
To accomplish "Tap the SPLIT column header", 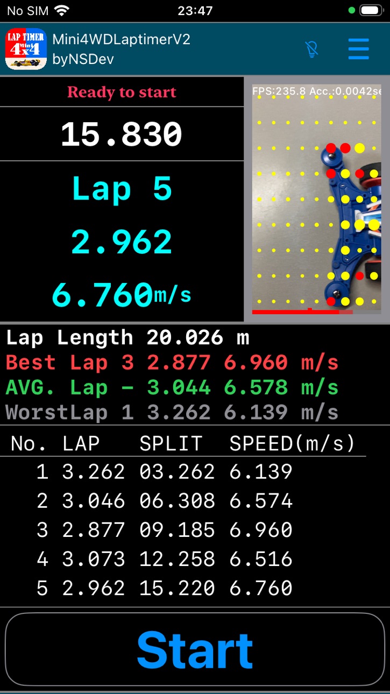I will point(171,443).
